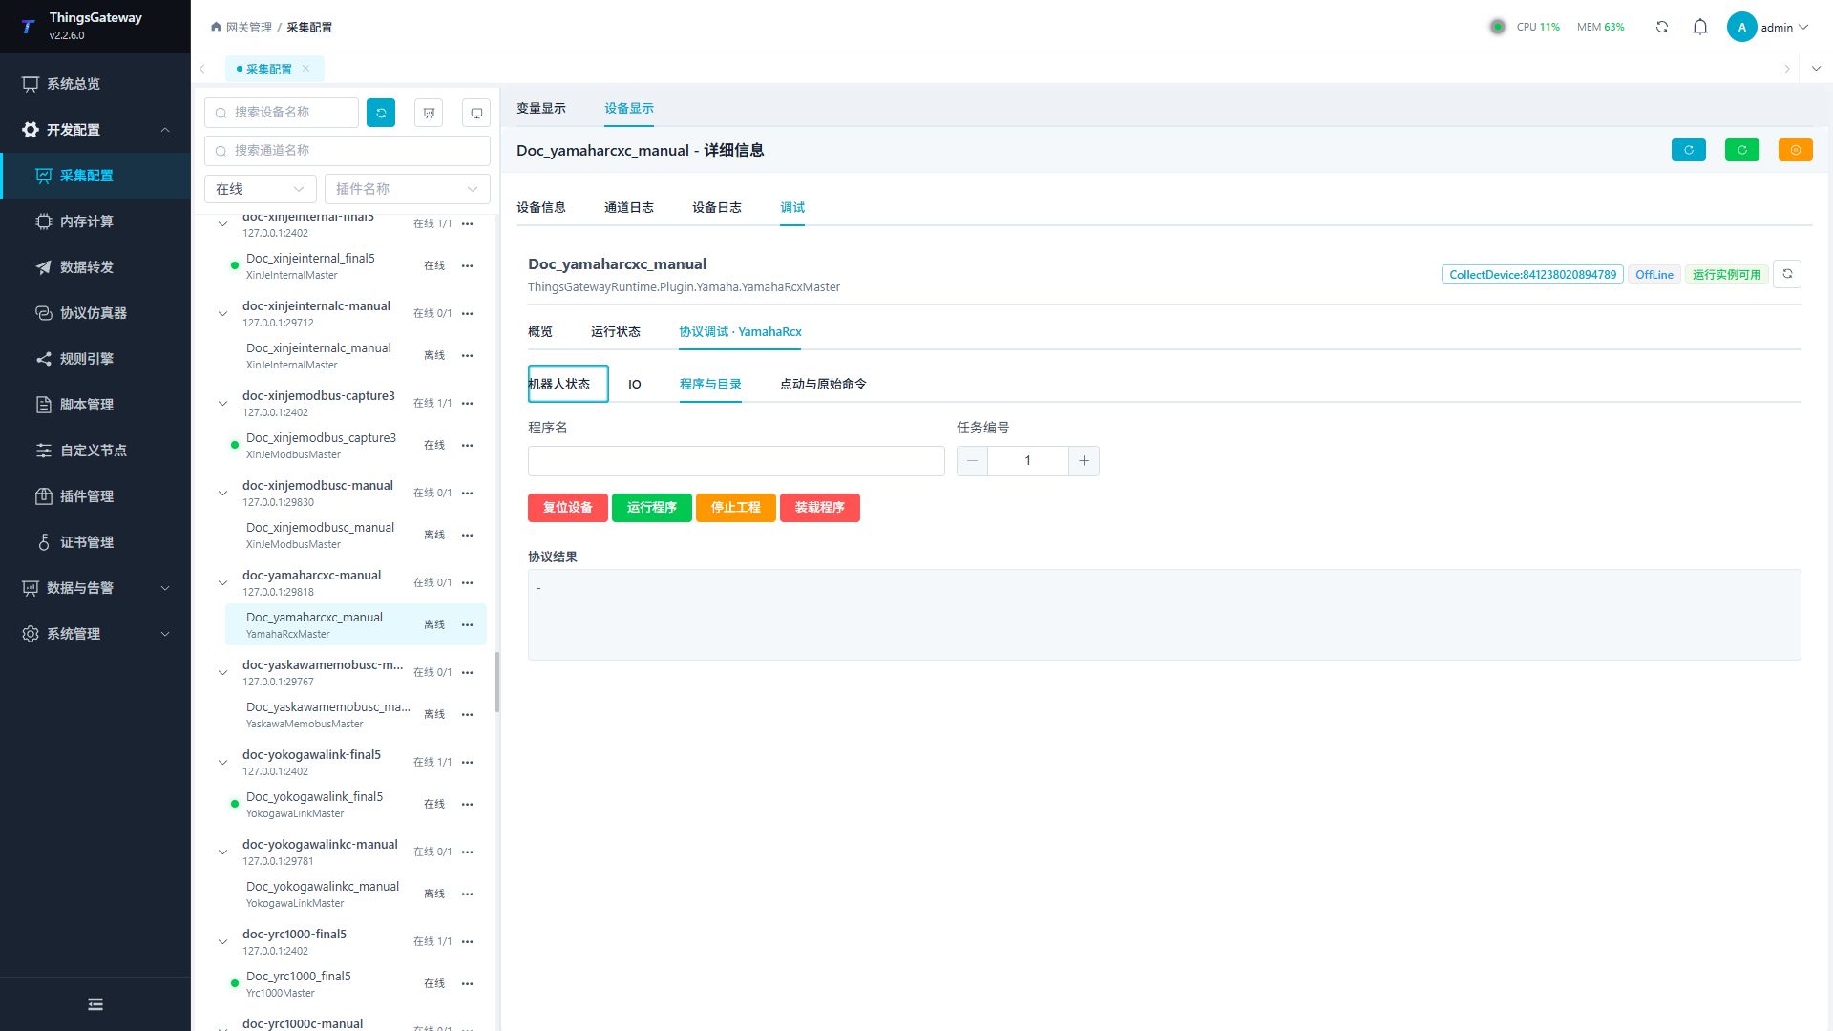Collapse the sidebar with the bottom menu icon
This screenshot has height=1031, width=1833.
[95, 1004]
